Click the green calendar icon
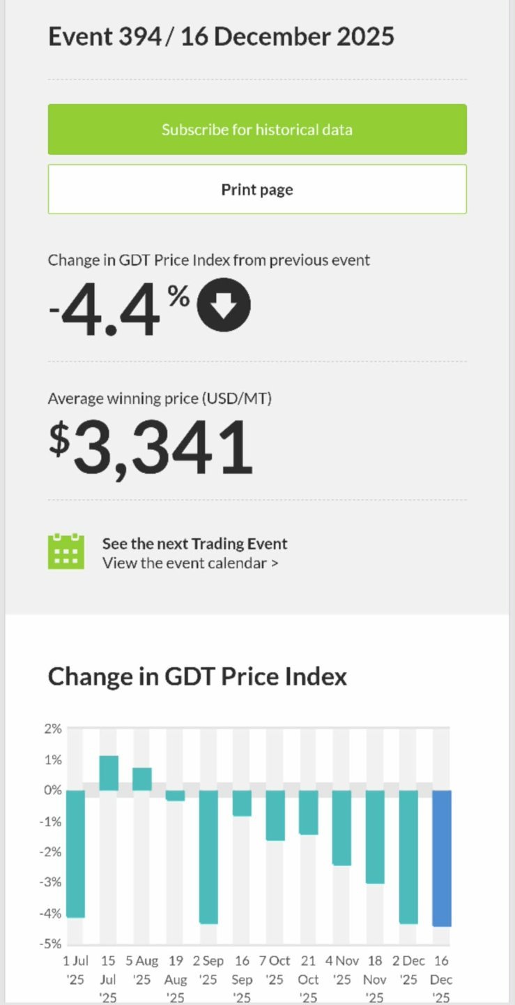The height and width of the screenshot is (1005, 515). 66,551
